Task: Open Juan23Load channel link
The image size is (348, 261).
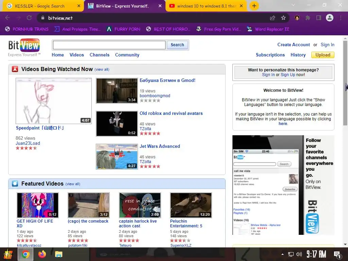Action: tap(28, 143)
